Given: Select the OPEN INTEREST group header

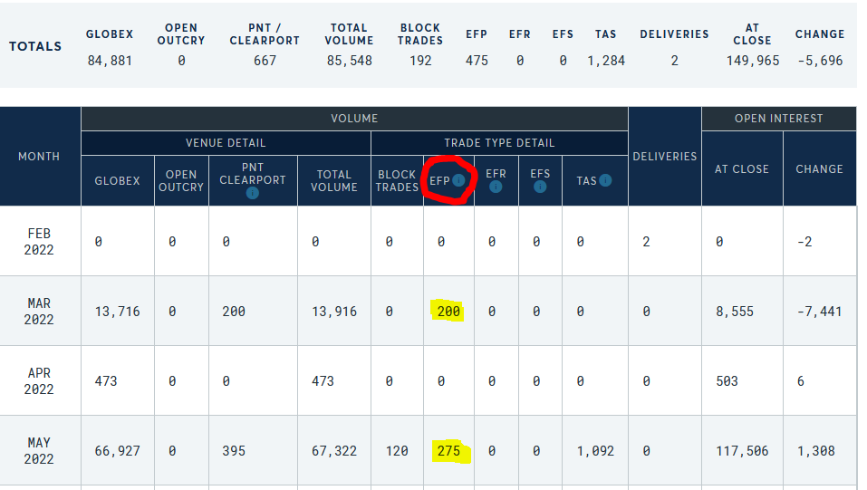Looking at the screenshot, I should (778, 119).
